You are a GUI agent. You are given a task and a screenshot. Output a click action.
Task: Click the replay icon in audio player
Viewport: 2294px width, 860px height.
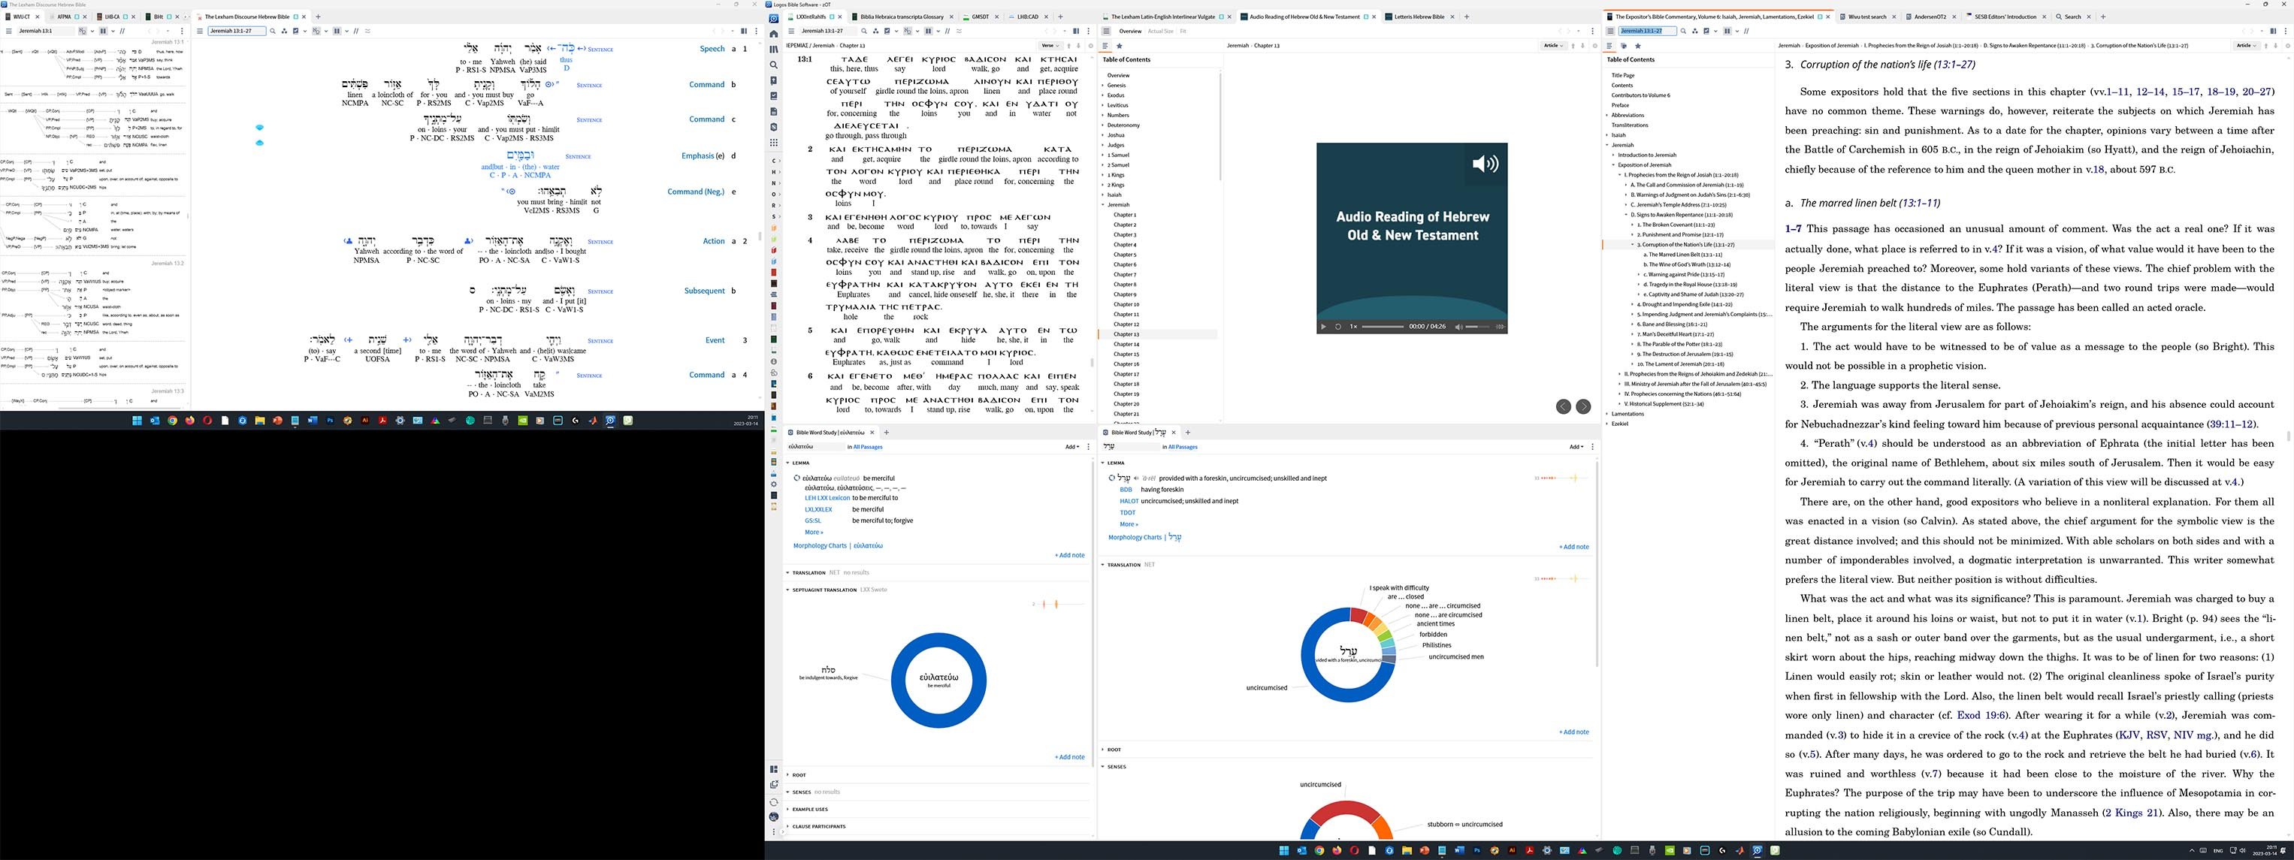[1337, 327]
